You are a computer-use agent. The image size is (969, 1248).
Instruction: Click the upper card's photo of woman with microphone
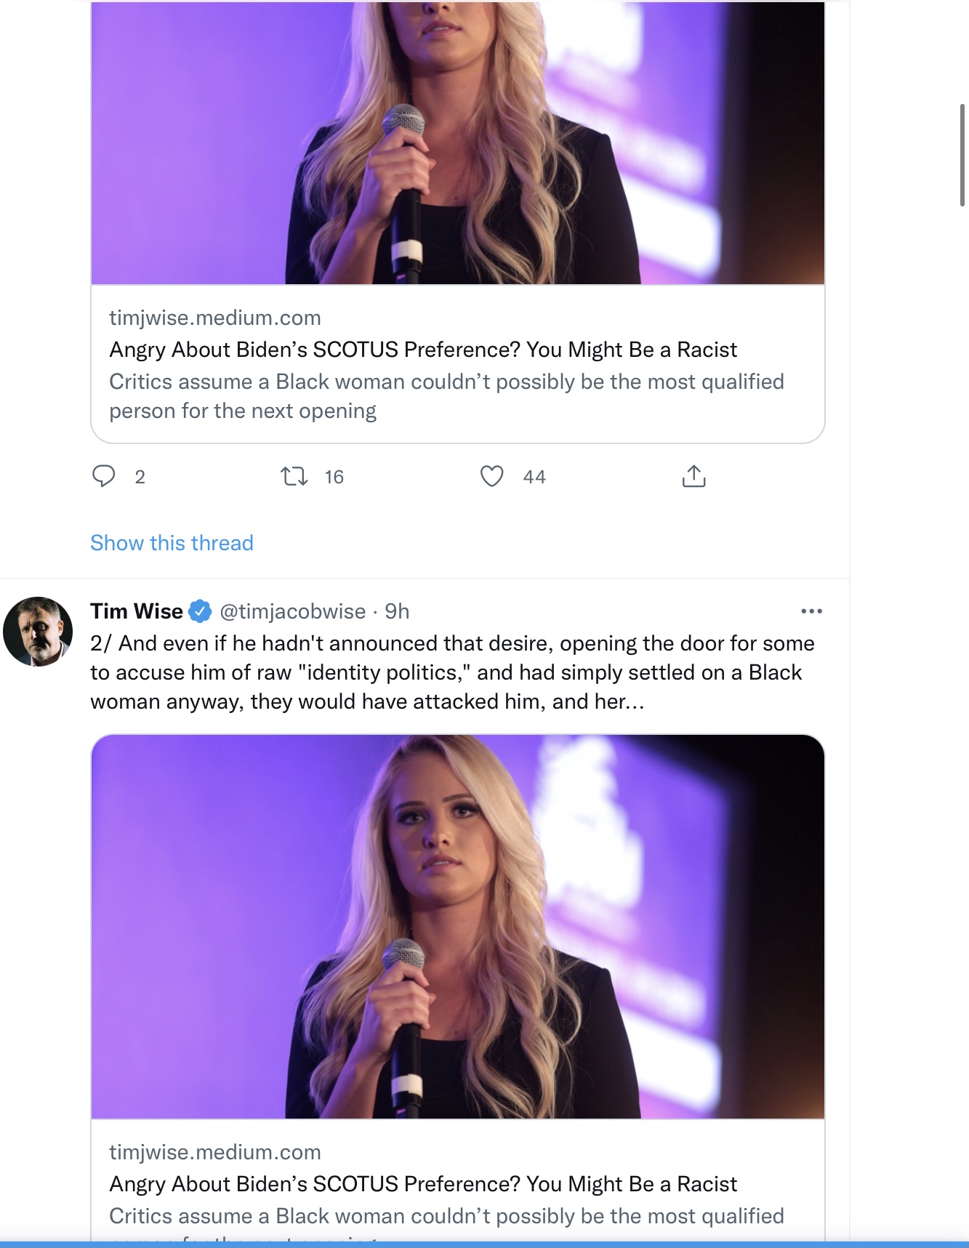coord(458,142)
